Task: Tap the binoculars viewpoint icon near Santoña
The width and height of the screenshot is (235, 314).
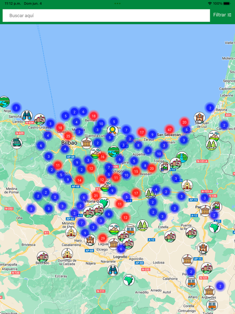Action: [27, 116]
